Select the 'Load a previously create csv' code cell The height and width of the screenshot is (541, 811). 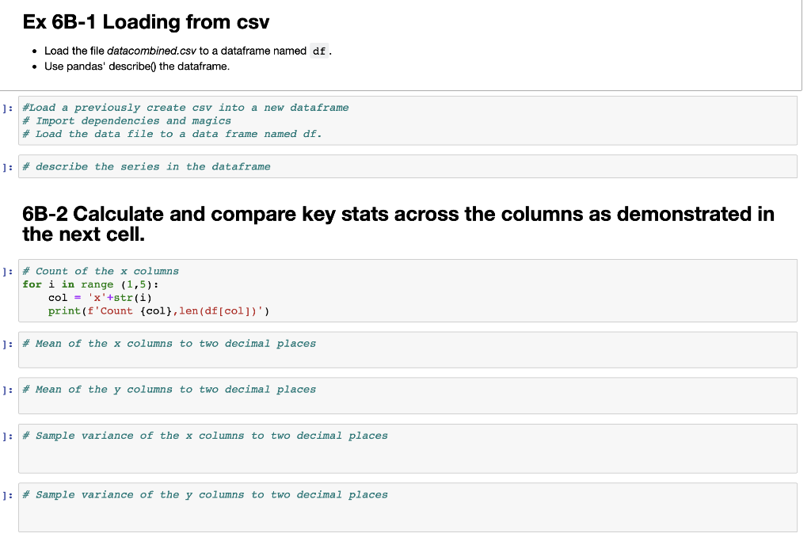click(x=408, y=120)
